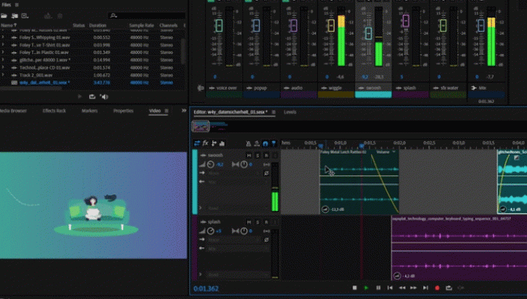The image size is (527, 299).
Task: Open the Files panel menu icon
Action: (x=17, y=5)
